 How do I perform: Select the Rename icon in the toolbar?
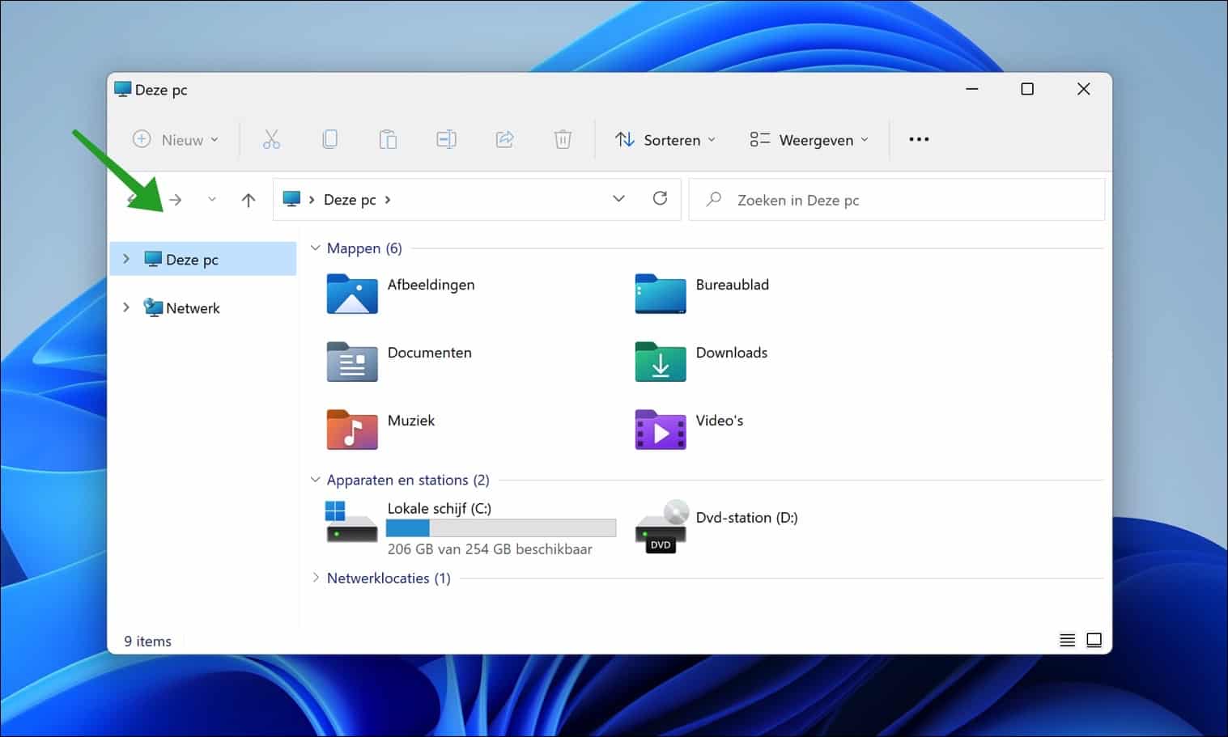[446, 139]
